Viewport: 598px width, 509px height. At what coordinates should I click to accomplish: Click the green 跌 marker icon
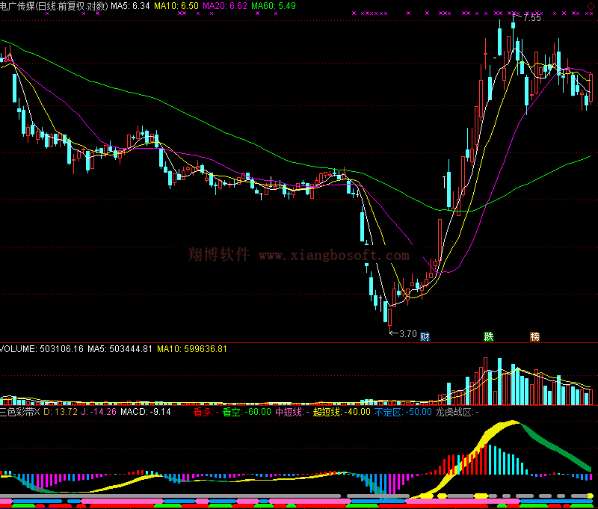pos(489,336)
